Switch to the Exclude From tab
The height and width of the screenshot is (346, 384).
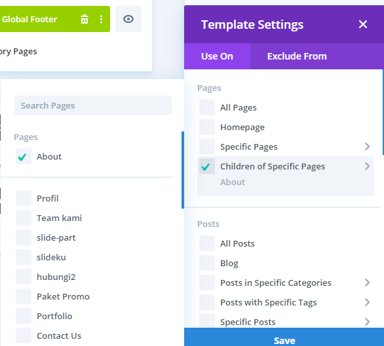coord(297,56)
